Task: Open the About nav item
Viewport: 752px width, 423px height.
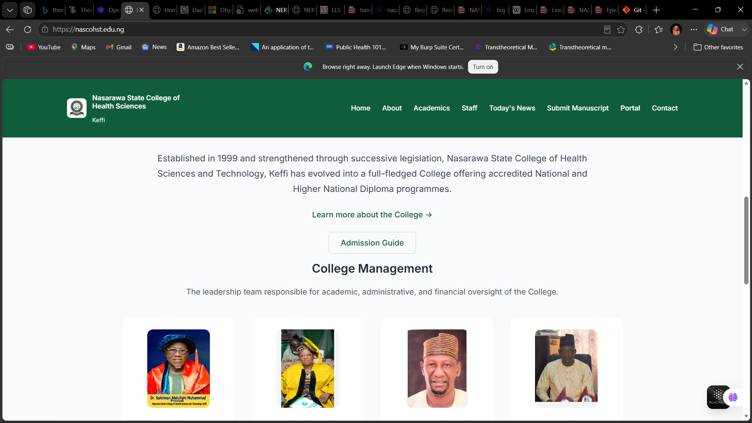Action: coord(392,108)
